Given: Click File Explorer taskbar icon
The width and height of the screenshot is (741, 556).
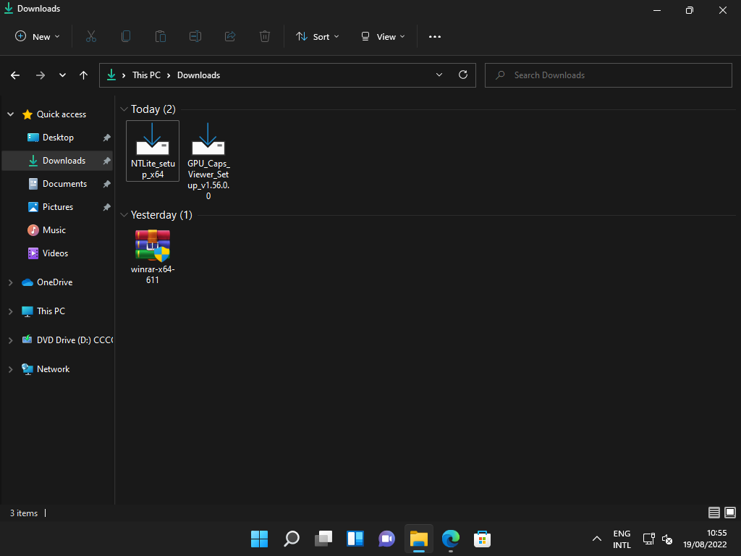Looking at the screenshot, I should coord(419,539).
